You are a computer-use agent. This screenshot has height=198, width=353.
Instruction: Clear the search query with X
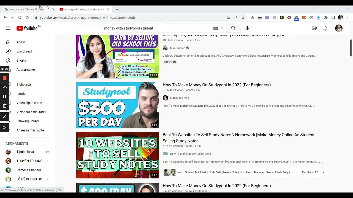tap(222, 28)
